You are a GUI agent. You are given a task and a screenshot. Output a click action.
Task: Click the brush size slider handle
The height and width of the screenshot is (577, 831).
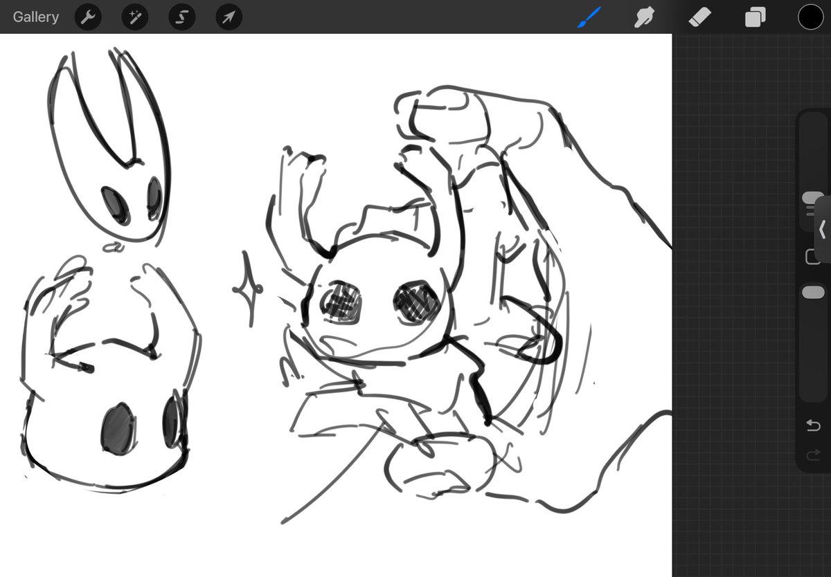pyautogui.click(x=812, y=199)
